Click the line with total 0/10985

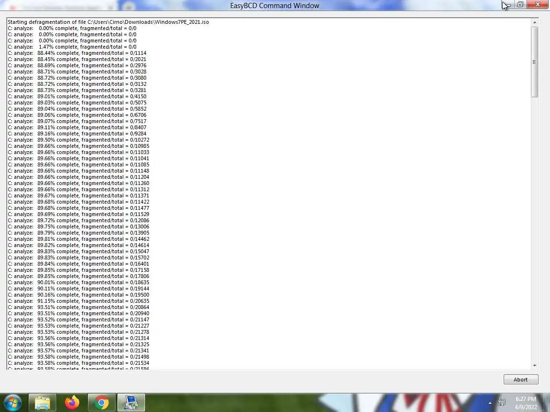pyautogui.click(x=79, y=146)
